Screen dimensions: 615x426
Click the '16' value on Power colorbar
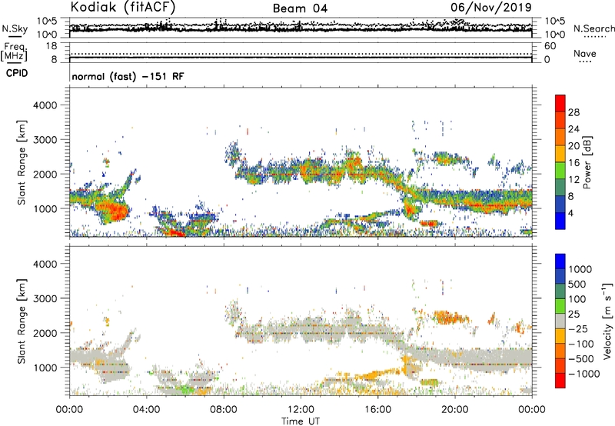coord(573,163)
